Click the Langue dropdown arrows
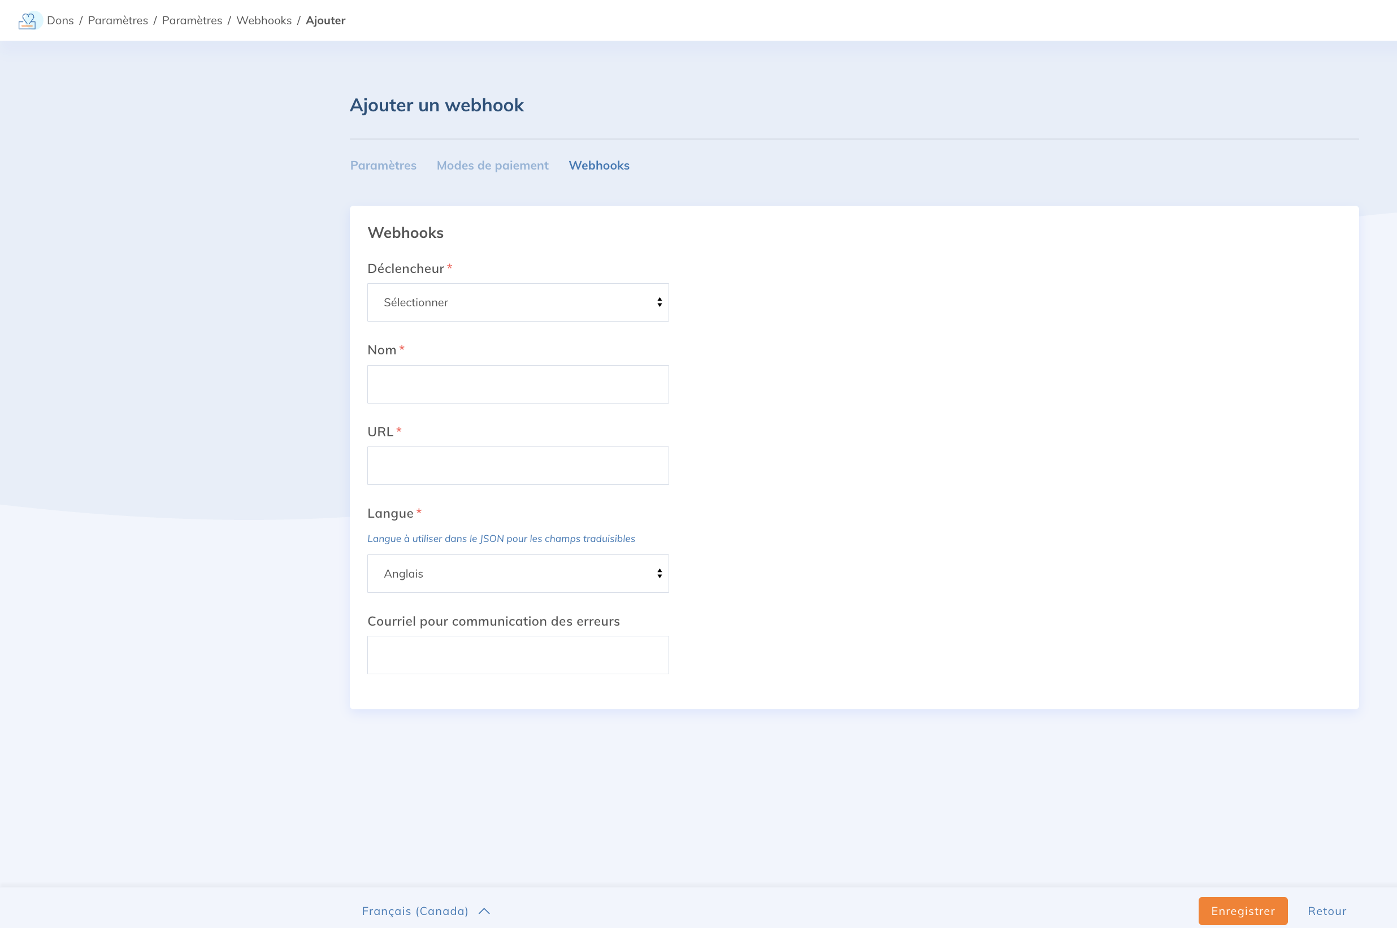The height and width of the screenshot is (928, 1397). (659, 574)
